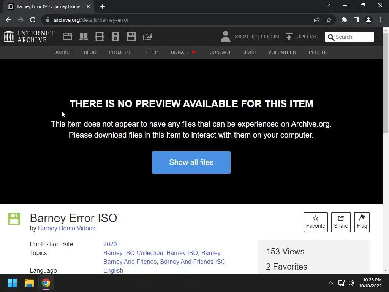Open Windows Start menu
The width and height of the screenshot is (389, 292).
point(12,283)
